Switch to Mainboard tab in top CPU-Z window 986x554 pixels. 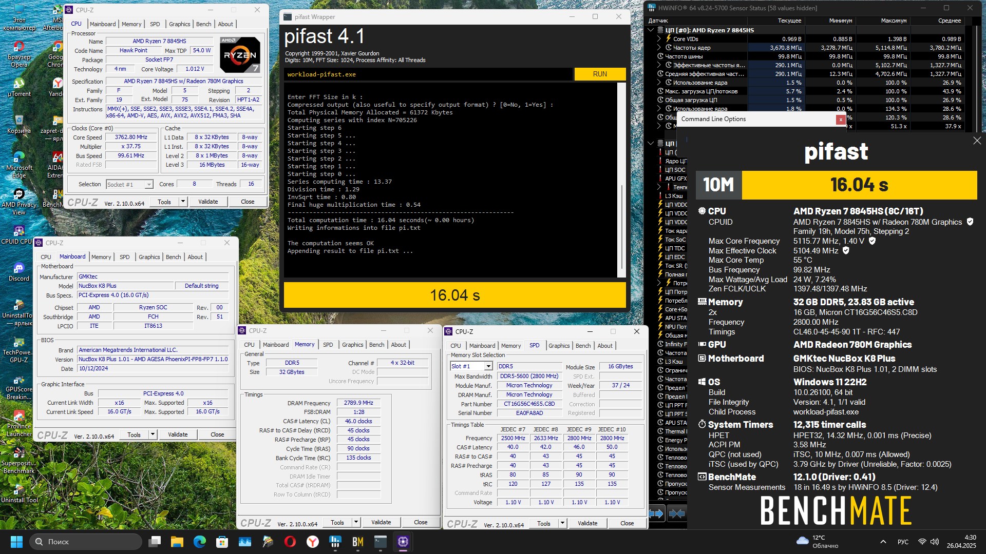[103, 24]
